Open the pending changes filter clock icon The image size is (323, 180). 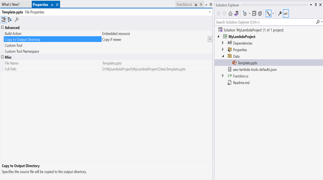[245, 13]
